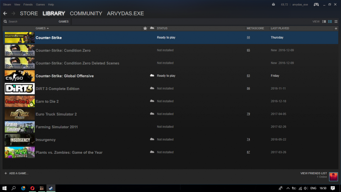Viewport: 341px width, 192px height.
Task: Open the Friends menu
Action: (28, 4)
